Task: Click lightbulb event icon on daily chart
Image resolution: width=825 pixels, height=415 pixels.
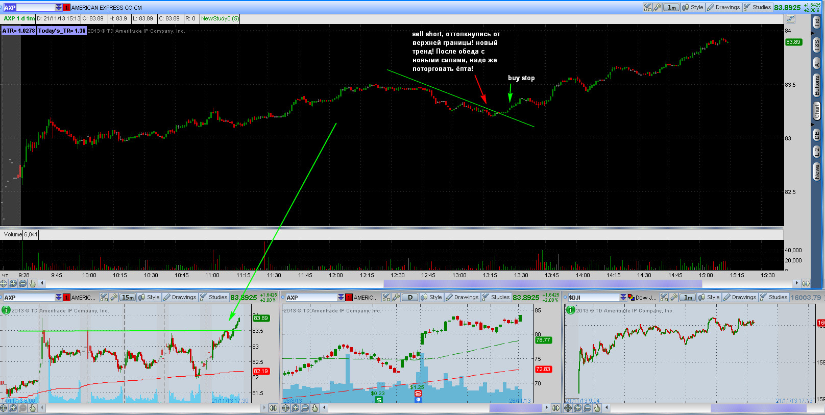Action: point(418,400)
